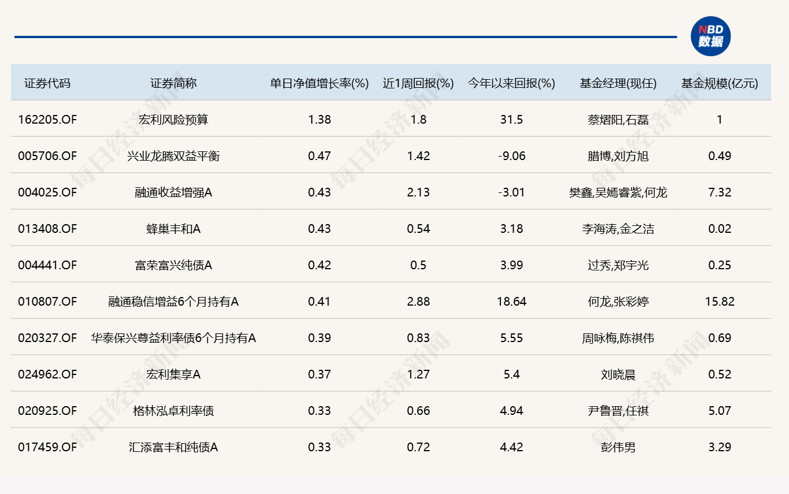Viewport: 789px width, 494px height.
Task: Select the 基金经理(现任) column header
Action: pyautogui.click(x=618, y=83)
